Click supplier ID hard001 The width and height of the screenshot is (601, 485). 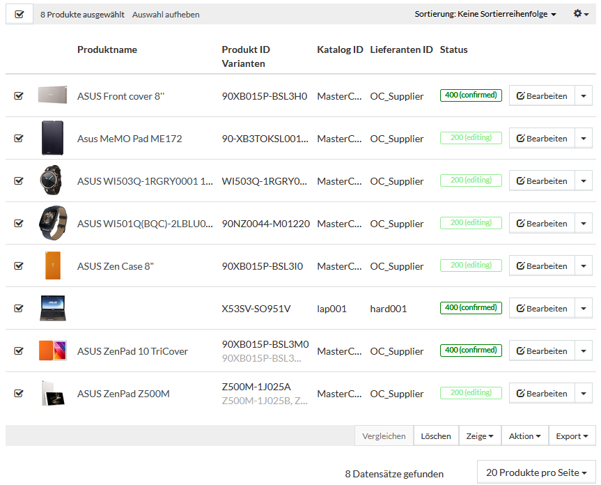coord(389,309)
